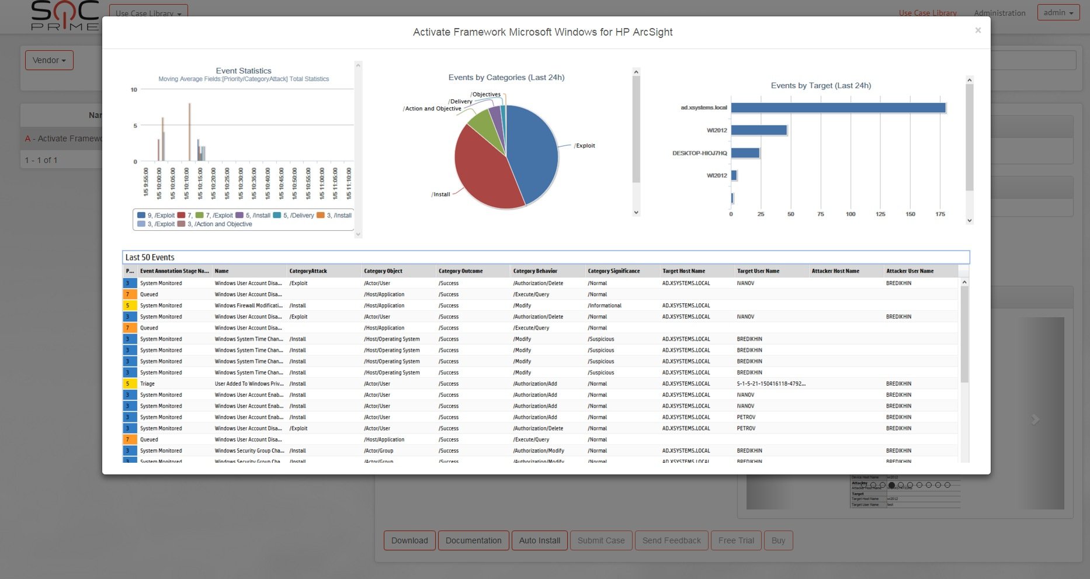Click the SOC Prime logo
The image size is (1090, 579).
(65, 16)
